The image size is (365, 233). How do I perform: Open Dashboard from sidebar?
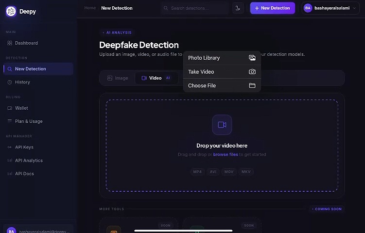[x=38, y=43]
